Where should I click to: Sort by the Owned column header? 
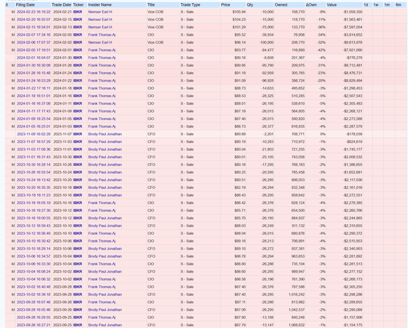[281, 4]
